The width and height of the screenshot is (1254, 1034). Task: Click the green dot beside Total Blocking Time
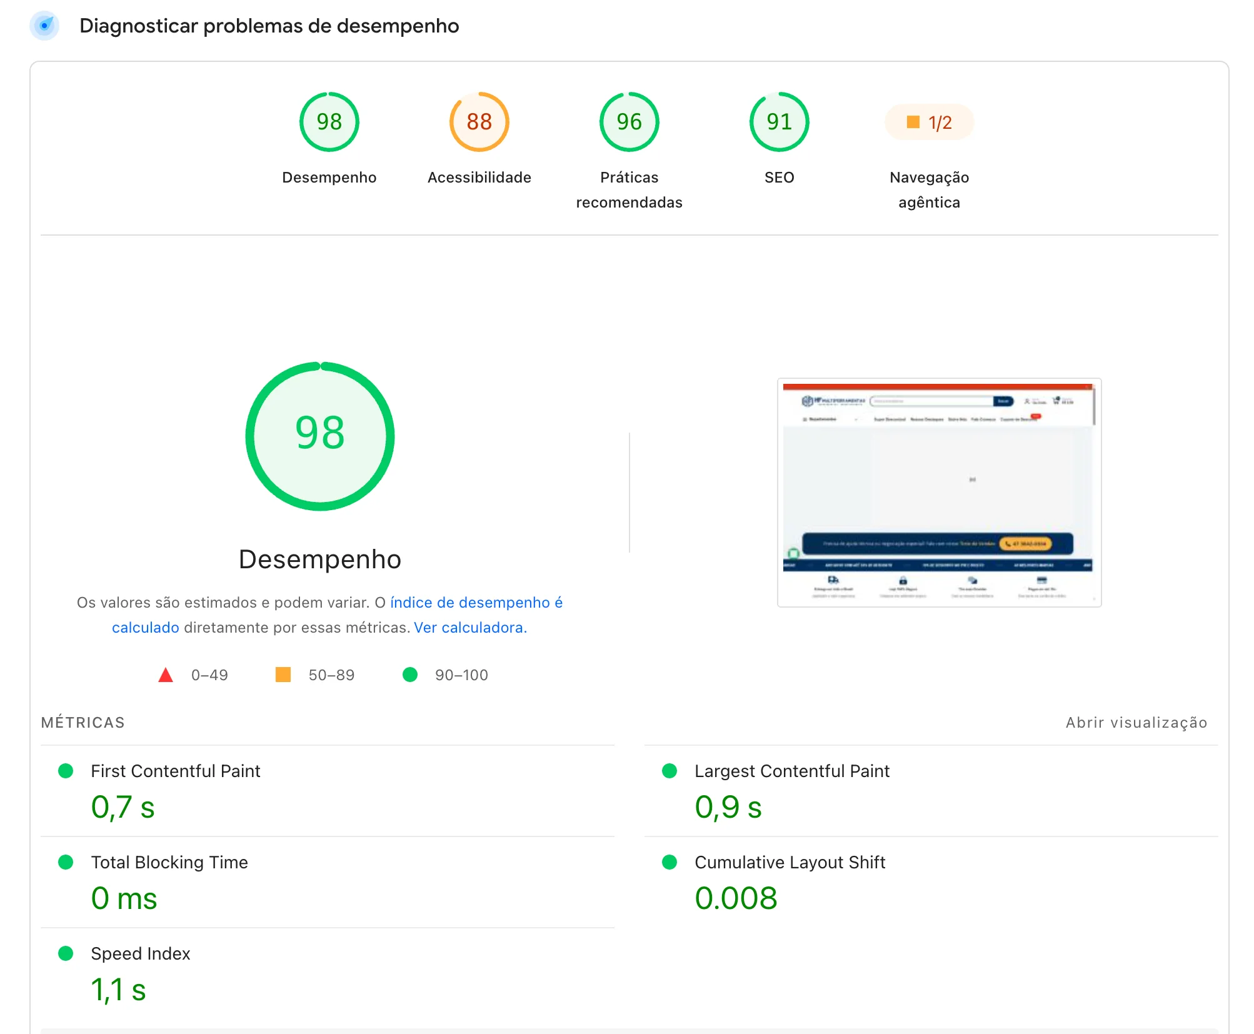tap(66, 862)
